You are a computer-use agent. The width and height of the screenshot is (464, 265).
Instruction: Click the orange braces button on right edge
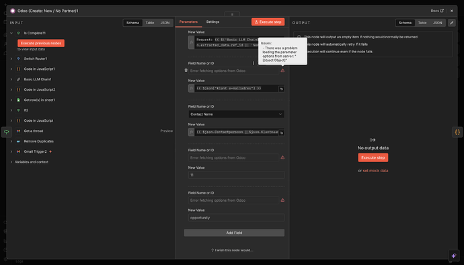pyautogui.click(x=457, y=132)
